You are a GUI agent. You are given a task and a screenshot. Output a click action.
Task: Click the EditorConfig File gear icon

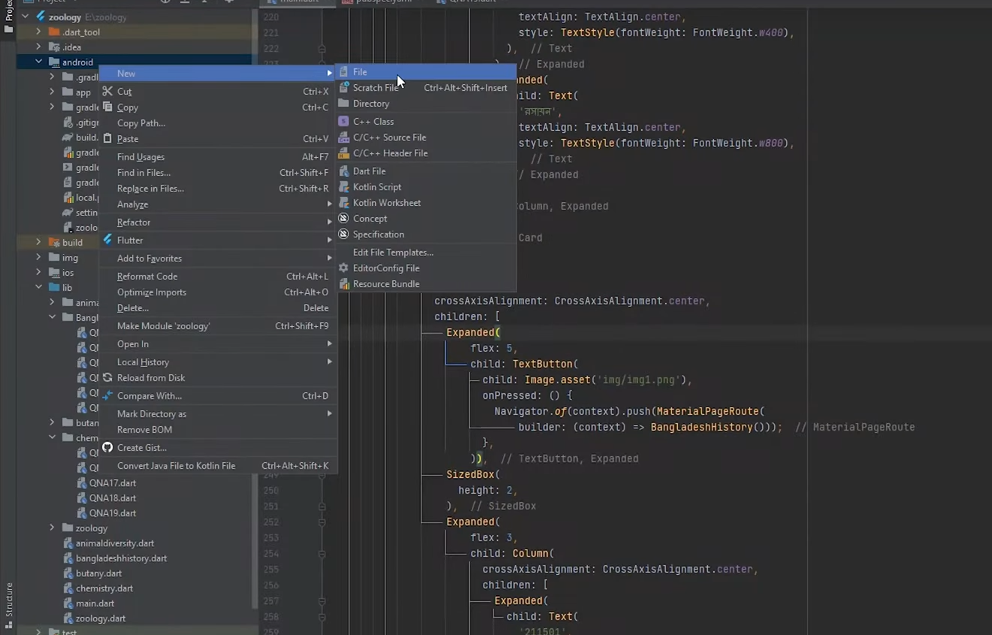344,268
